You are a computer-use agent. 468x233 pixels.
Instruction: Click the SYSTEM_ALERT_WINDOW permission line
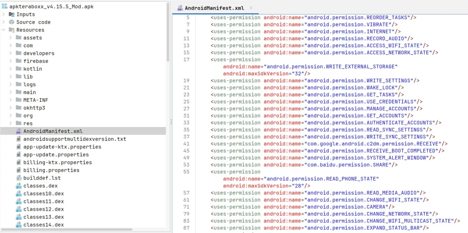[323, 158]
